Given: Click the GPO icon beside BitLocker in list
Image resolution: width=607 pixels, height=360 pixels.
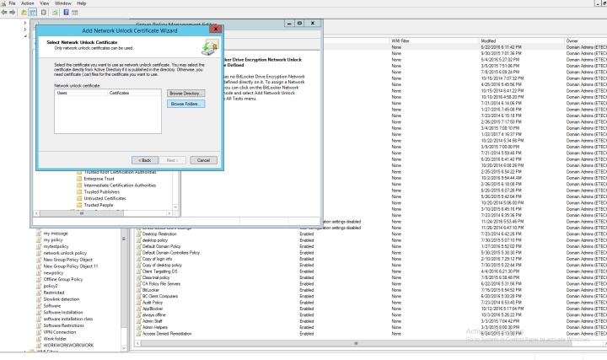Looking at the screenshot, I should tap(138, 290).
